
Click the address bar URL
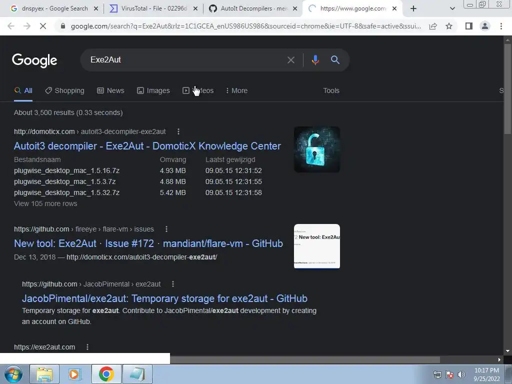(x=245, y=26)
